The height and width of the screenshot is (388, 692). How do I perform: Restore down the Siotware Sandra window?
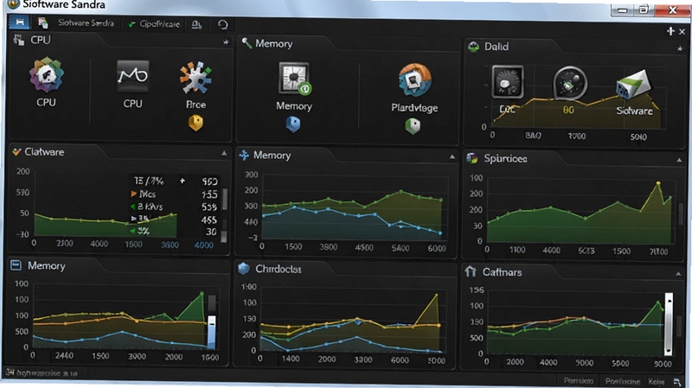(x=644, y=10)
